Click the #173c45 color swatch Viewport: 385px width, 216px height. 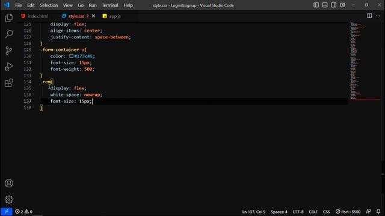point(71,56)
